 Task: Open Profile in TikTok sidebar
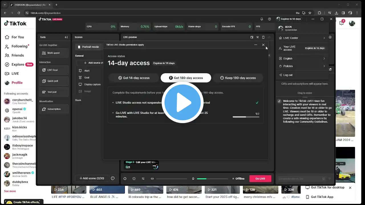tap(14, 83)
